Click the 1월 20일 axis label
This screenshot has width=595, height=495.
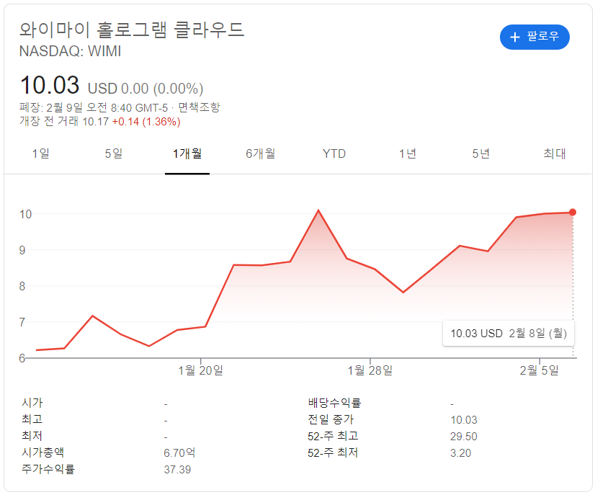201,370
